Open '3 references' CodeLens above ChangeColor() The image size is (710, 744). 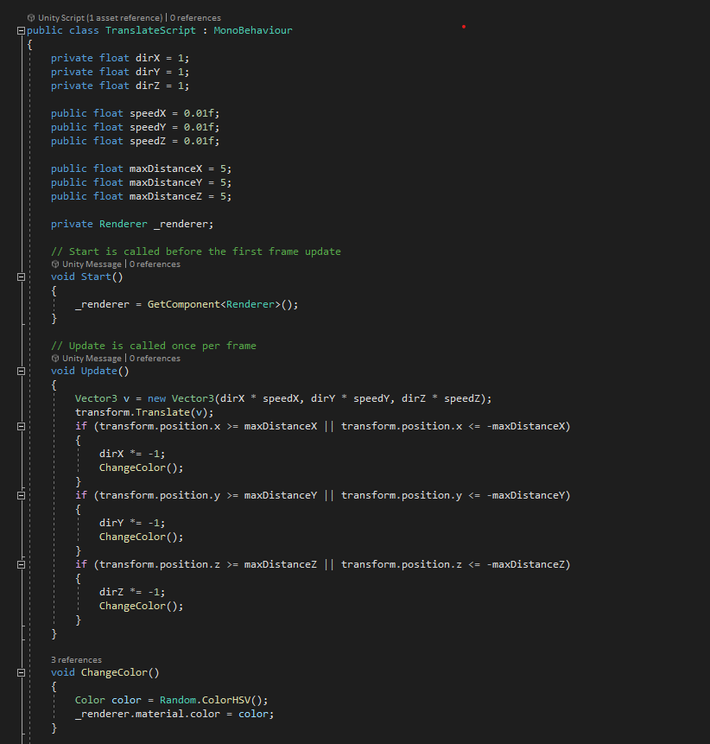point(76,660)
